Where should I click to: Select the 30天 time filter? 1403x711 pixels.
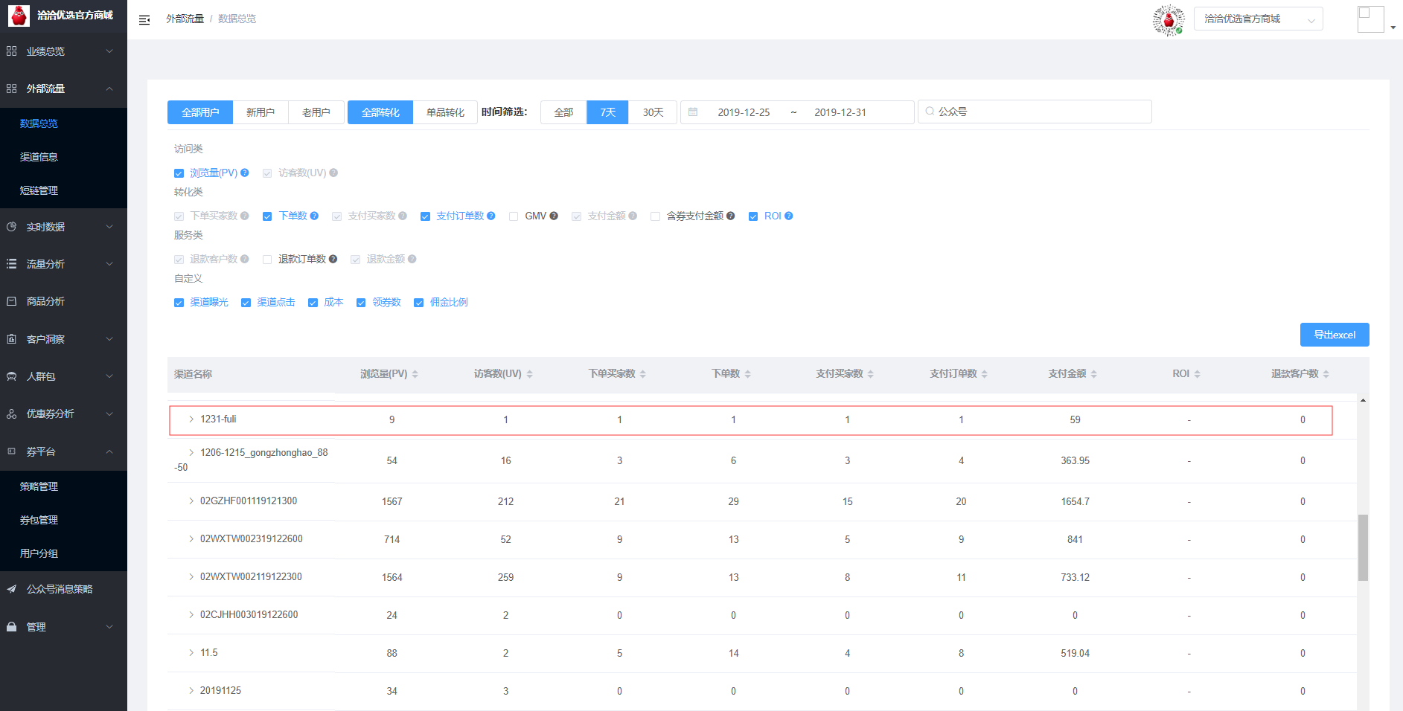(x=653, y=112)
